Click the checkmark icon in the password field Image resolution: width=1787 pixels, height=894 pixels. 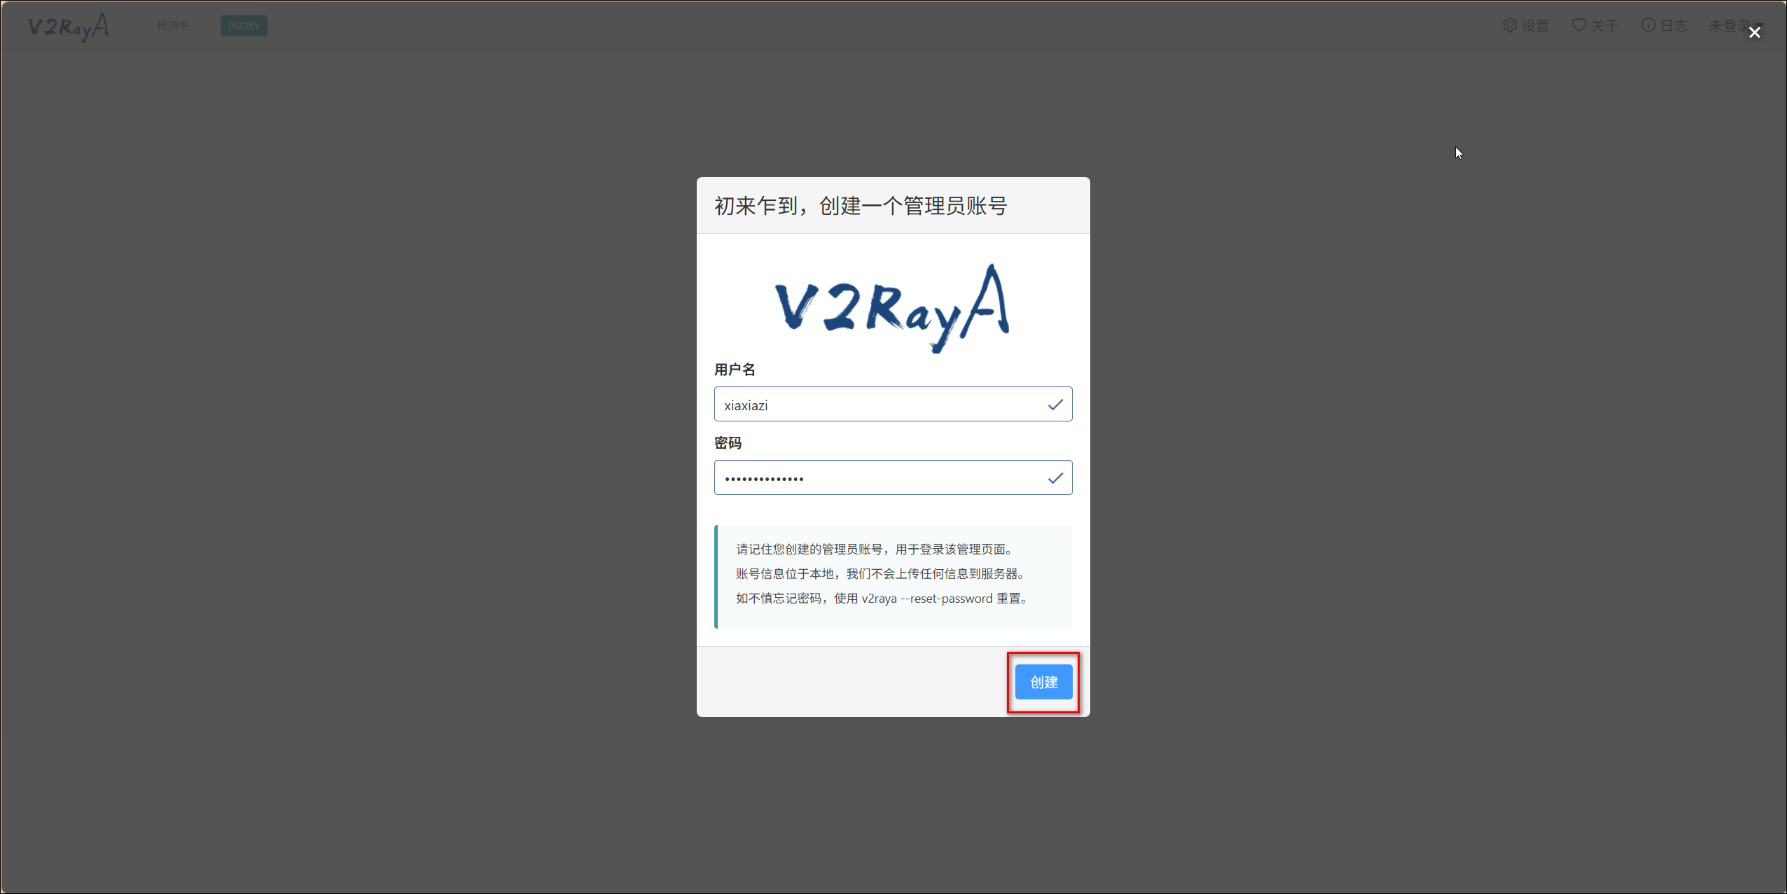1055,478
